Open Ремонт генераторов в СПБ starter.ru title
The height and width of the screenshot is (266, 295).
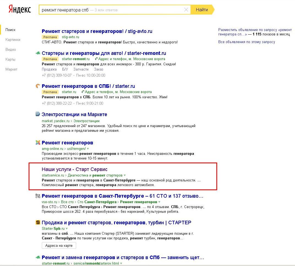pyautogui.click(x=88, y=86)
